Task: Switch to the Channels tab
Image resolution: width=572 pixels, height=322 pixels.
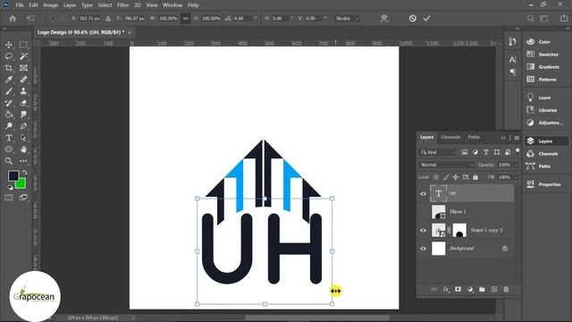Action: pyautogui.click(x=450, y=137)
